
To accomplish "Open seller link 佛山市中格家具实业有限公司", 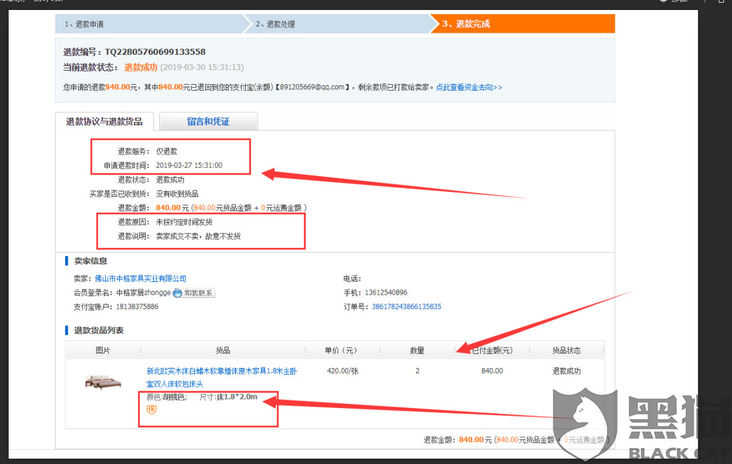I will (141, 279).
